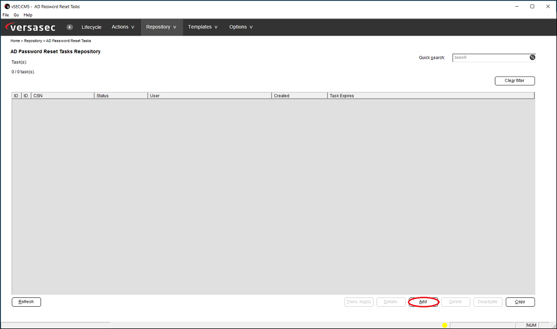Sort by the Status column header
The width and height of the screenshot is (557, 329).
point(121,96)
